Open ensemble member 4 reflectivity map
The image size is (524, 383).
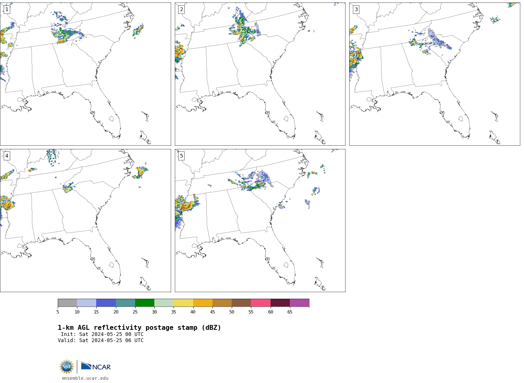click(85, 221)
